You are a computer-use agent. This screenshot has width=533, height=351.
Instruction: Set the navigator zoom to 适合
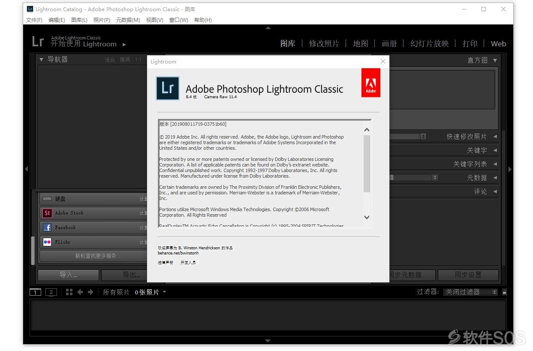click(x=110, y=60)
